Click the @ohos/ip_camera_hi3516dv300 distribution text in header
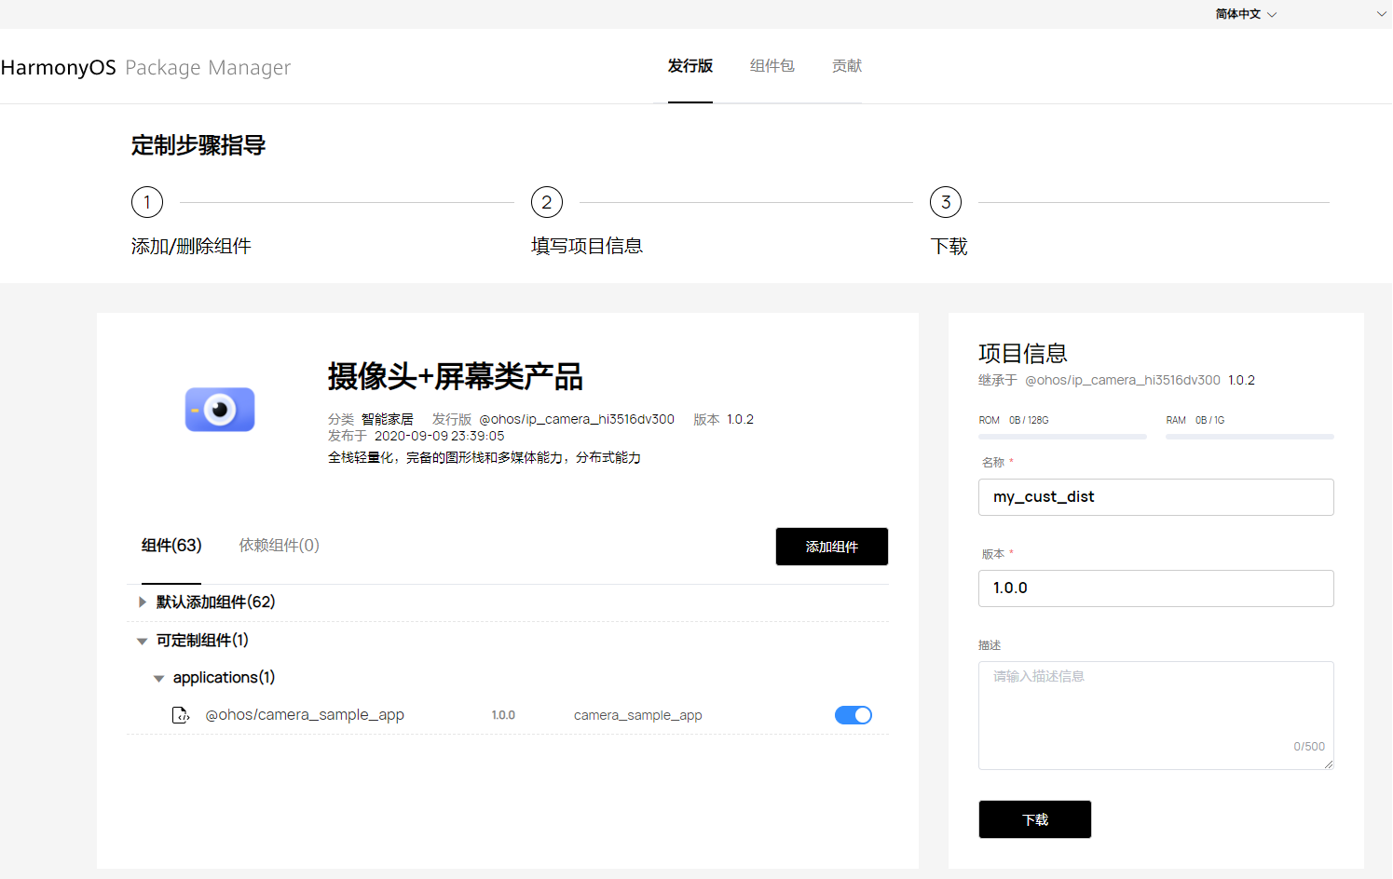Image resolution: width=1393 pixels, height=879 pixels. (577, 420)
